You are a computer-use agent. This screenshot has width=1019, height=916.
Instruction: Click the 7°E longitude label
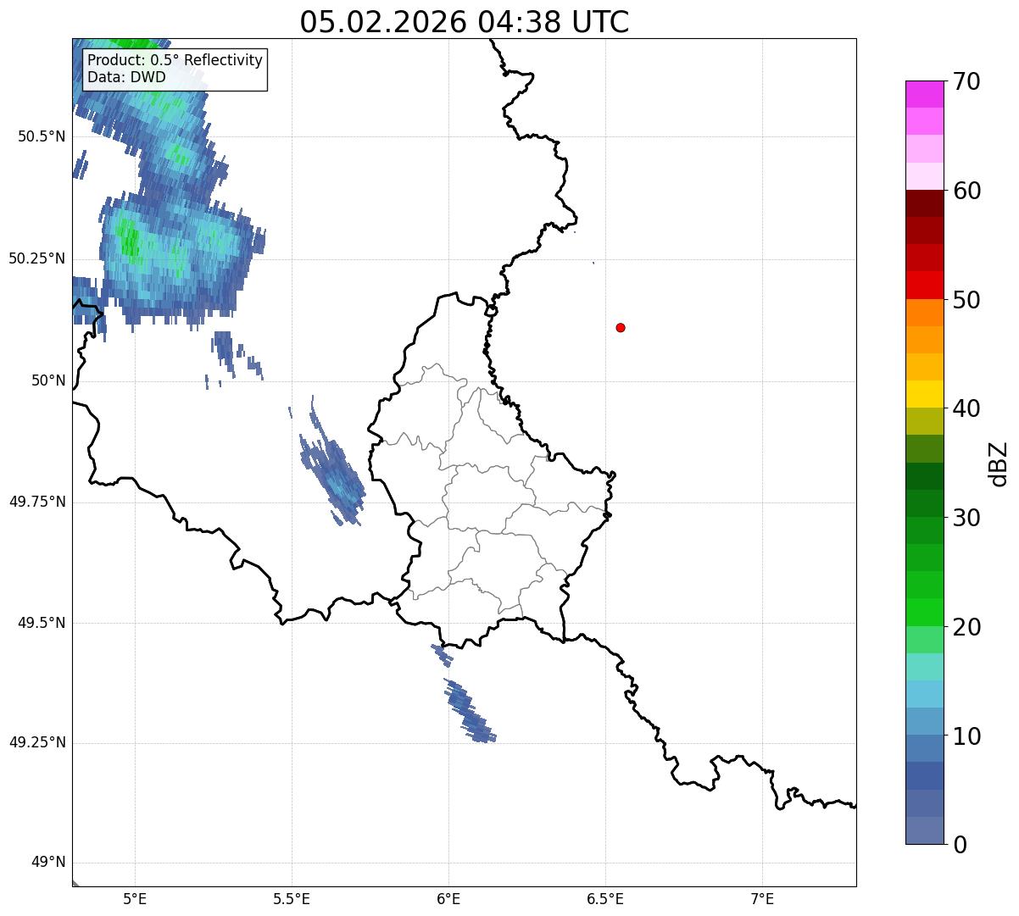[762, 898]
